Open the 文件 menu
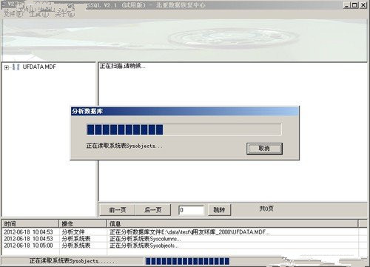 (x=13, y=14)
